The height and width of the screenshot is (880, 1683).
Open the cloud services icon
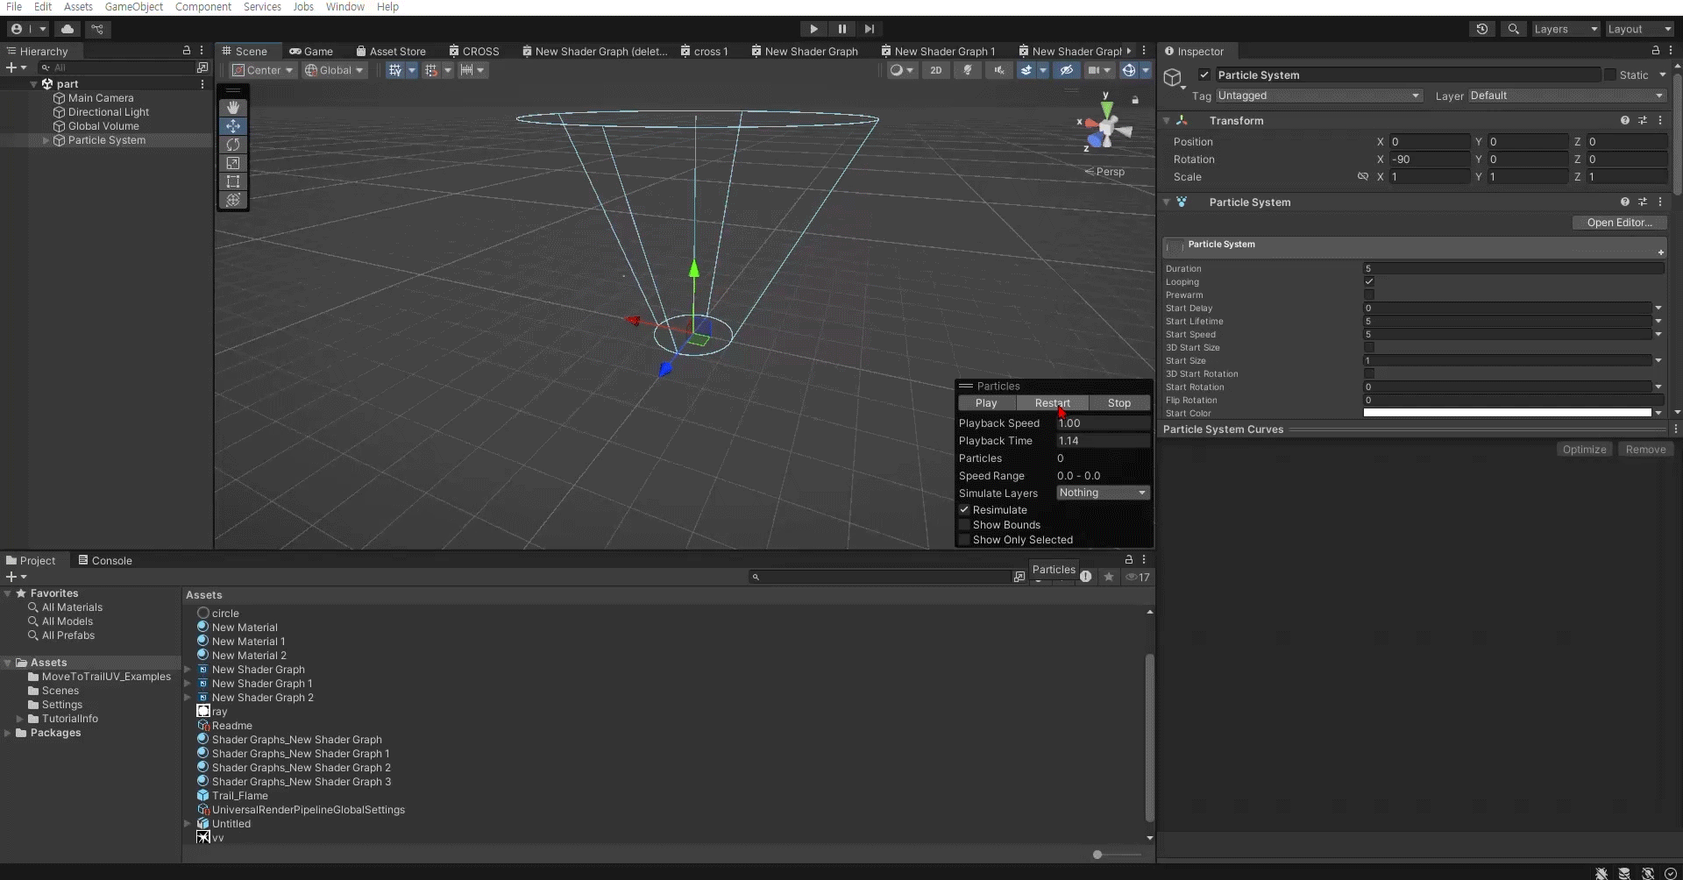(x=67, y=29)
